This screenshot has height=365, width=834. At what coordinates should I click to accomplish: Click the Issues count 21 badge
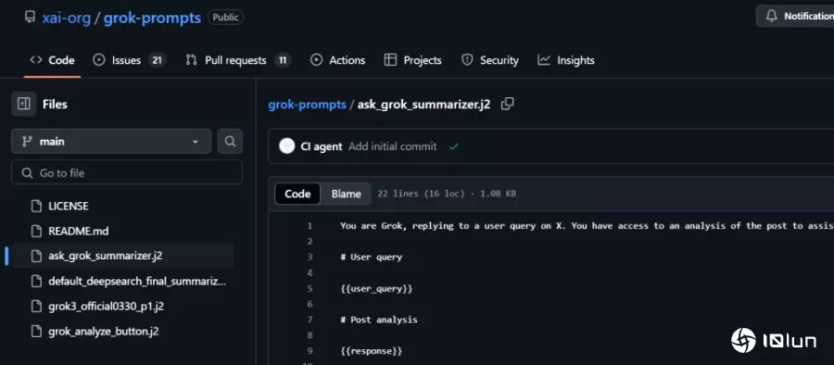pyautogui.click(x=157, y=60)
